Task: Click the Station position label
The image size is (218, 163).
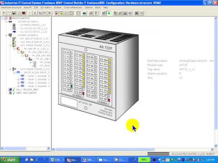Action: click(157, 73)
